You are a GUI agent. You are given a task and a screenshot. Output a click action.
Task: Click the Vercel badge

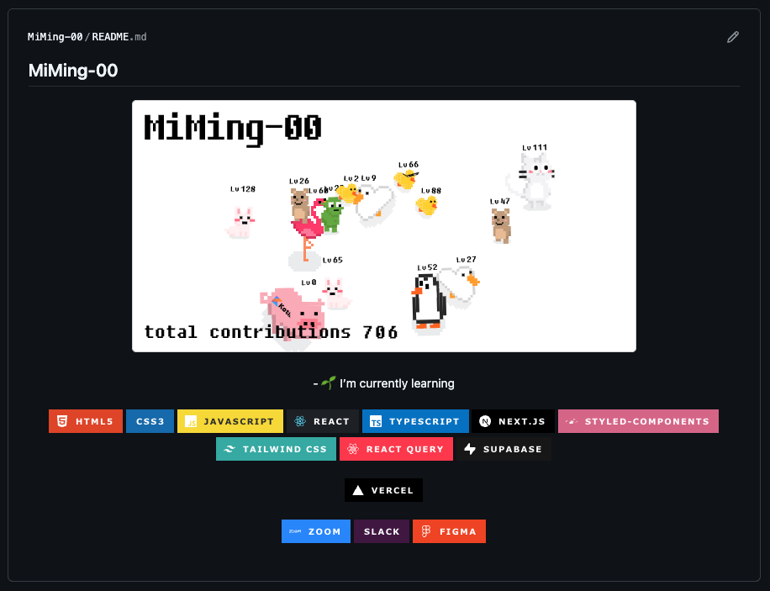tap(383, 490)
